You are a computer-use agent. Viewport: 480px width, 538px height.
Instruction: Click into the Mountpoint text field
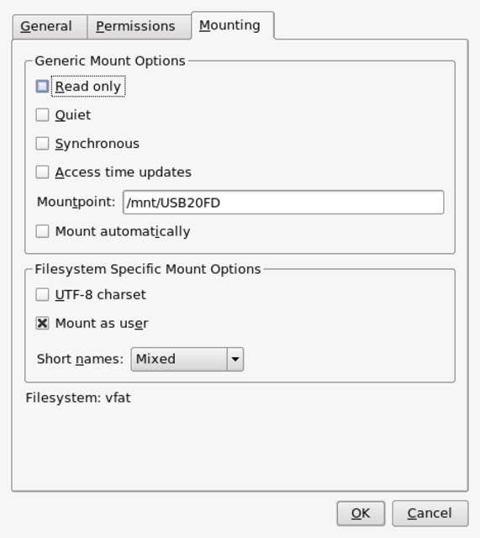click(283, 203)
